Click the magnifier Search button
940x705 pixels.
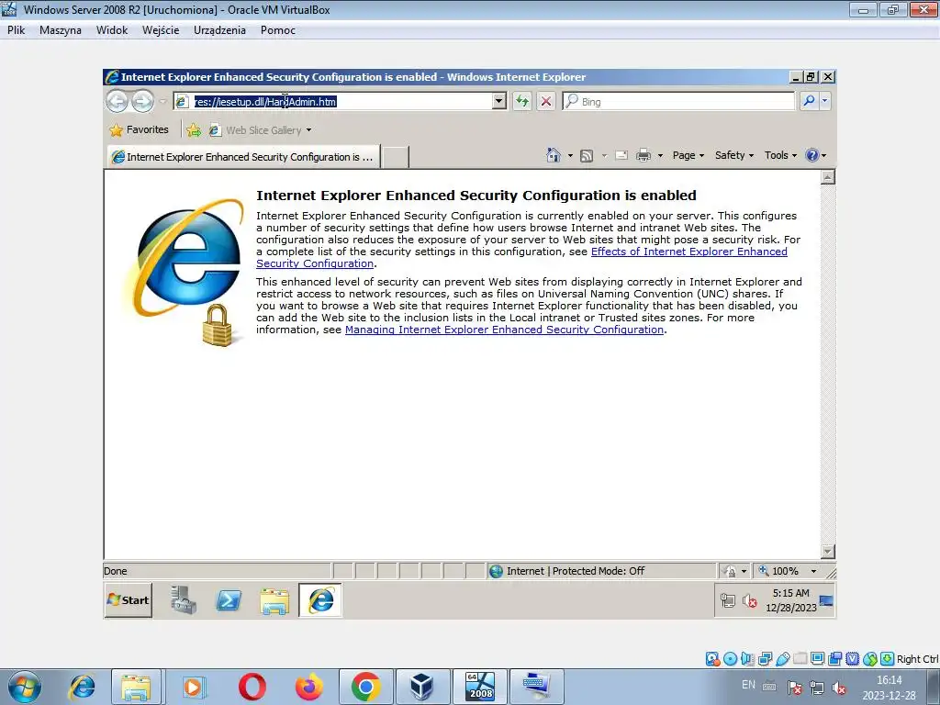tap(809, 101)
